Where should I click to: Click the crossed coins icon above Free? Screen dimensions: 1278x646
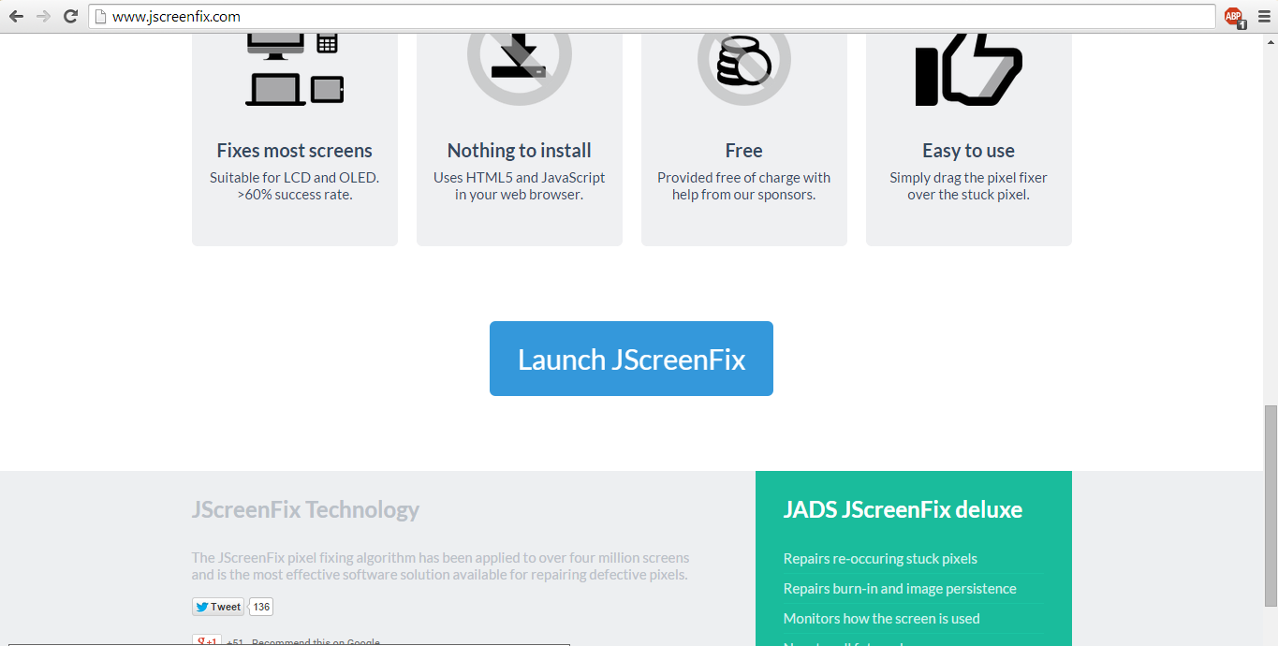coord(743,67)
